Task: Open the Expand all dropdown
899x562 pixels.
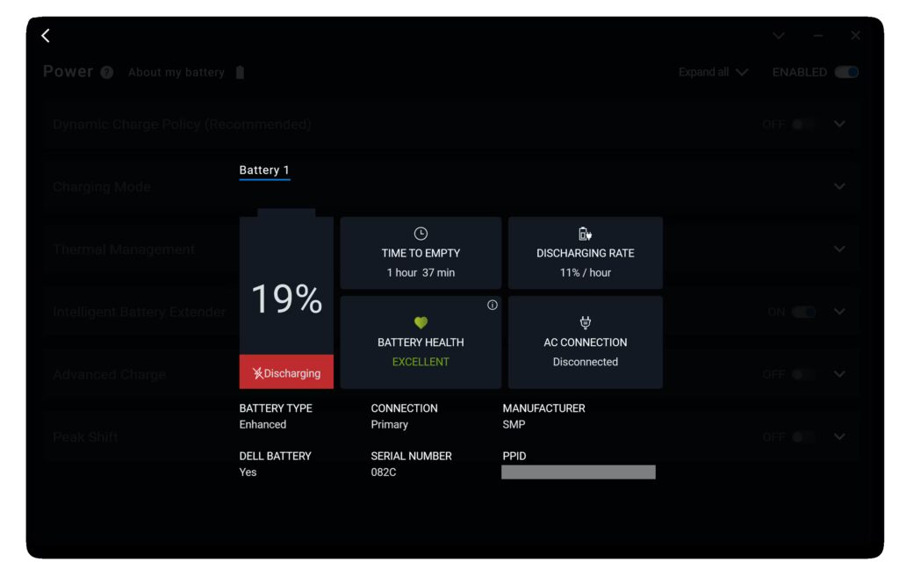Action: click(713, 72)
